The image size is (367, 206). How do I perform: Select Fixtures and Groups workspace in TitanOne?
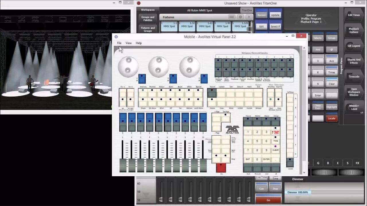click(148, 29)
